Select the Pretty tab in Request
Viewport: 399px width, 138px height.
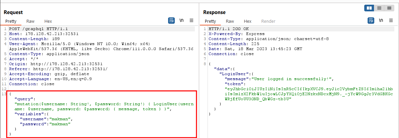(11, 21)
